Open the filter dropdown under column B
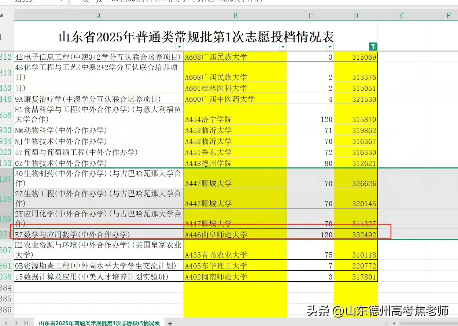Image resolution: width=458 pixels, height=326 pixels. click(x=283, y=47)
